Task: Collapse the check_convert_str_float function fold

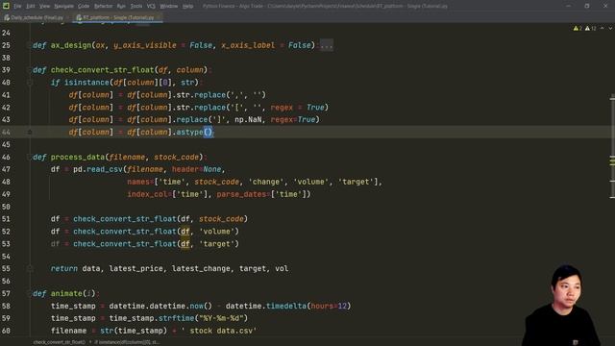Action: tap(30, 70)
